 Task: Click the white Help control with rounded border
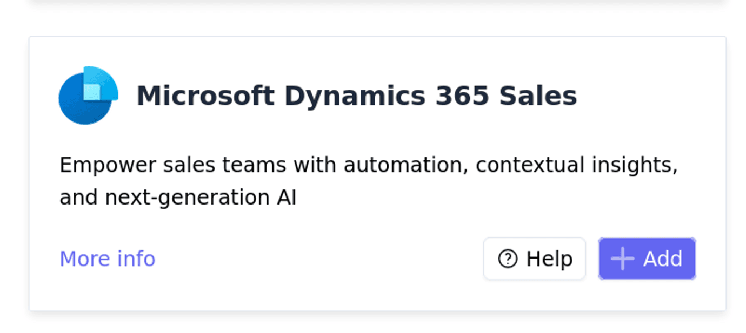click(x=534, y=259)
